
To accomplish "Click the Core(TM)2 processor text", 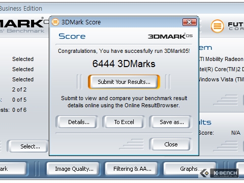I will (221, 69).
